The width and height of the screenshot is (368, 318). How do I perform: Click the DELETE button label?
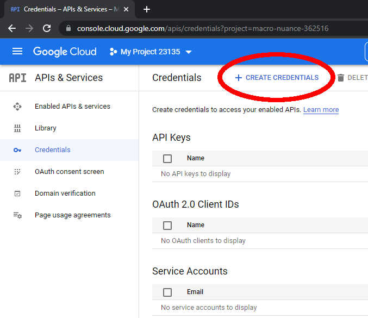357,78
